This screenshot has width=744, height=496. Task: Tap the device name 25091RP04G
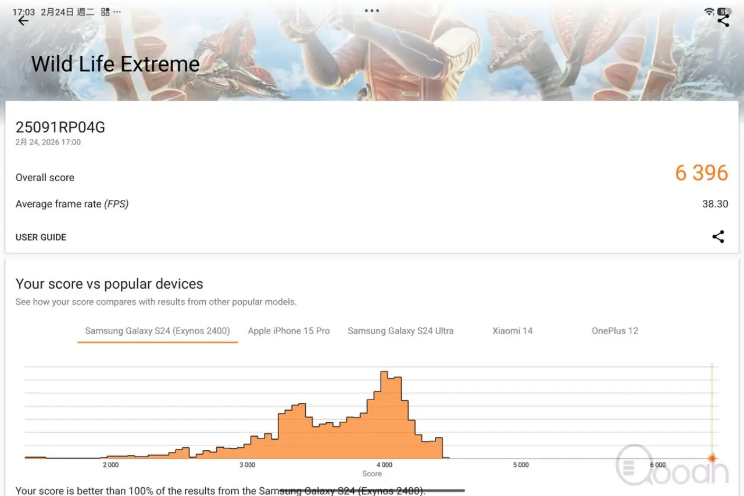pyautogui.click(x=60, y=128)
